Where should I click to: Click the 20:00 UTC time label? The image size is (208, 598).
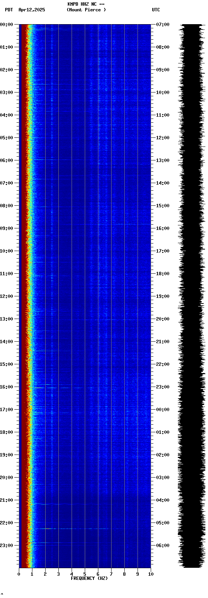pos(162,319)
